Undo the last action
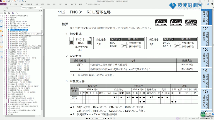Screen dimensions: 214x120 (x=17, y=1)
